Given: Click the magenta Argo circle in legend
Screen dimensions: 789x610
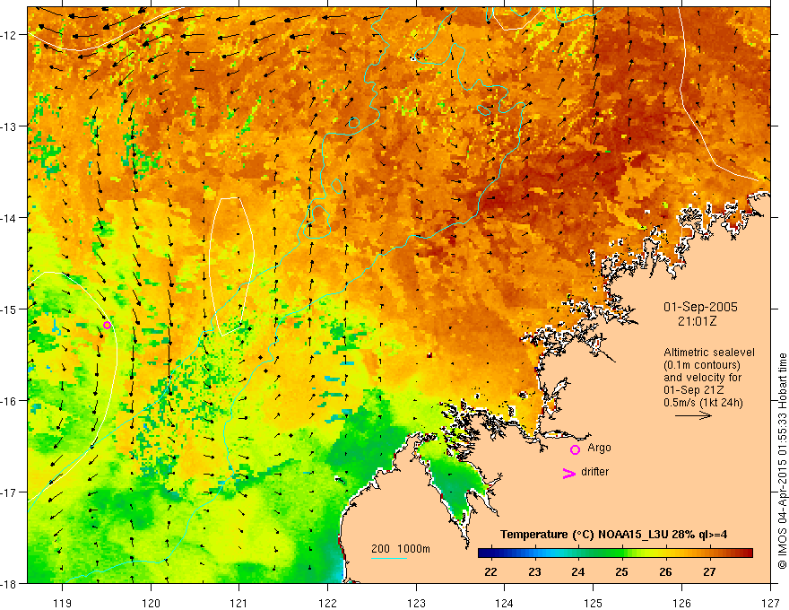Looking at the screenshot, I should pyautogui.click(x=575, y=449).
